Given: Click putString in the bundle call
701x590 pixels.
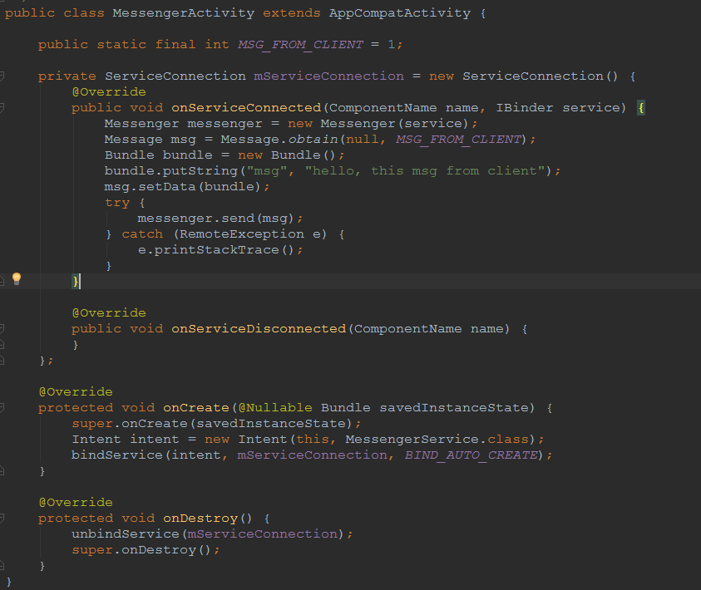Looking at the screenshot, I should (200, 171).
